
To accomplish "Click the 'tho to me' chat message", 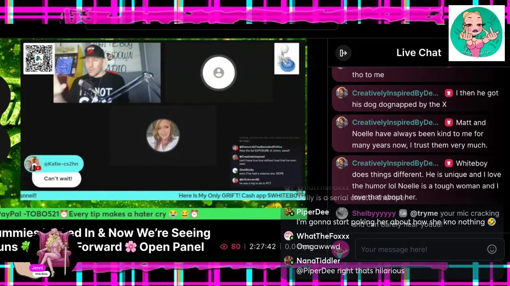I will 368,75.
